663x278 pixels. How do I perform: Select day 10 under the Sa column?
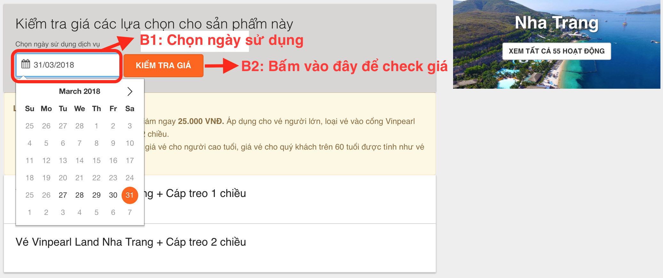coord(130,143)
